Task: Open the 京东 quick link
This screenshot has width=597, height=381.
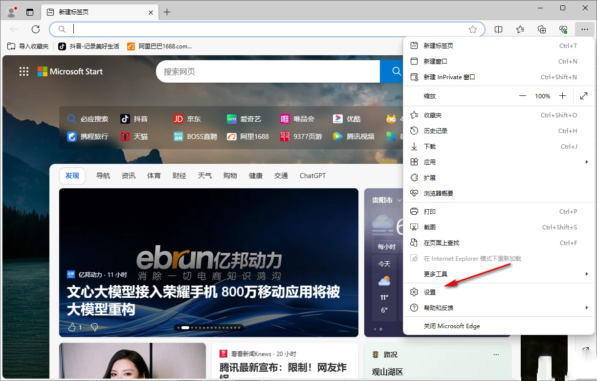Action: click(x=187, y=119)
